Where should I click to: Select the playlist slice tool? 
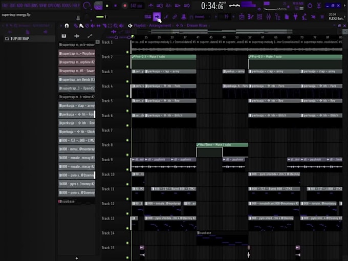(104, 26)
